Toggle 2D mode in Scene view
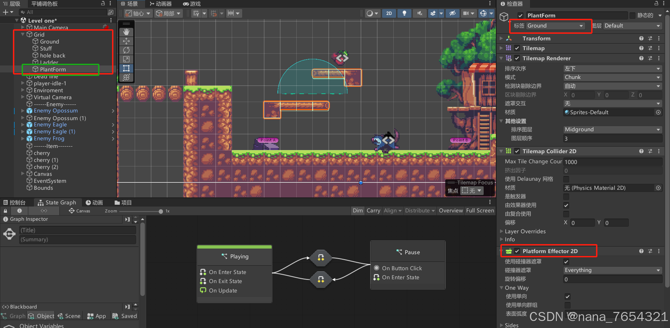 [389, 13]
